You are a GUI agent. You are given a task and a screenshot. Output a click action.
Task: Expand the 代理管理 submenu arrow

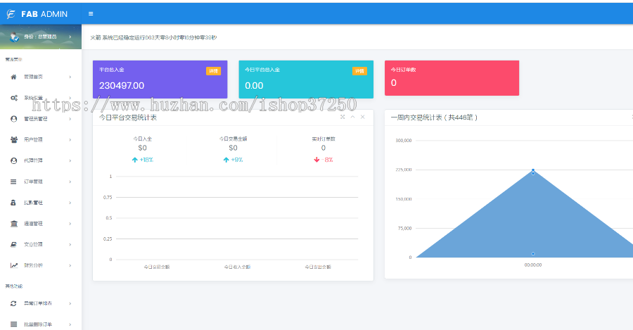70,160
